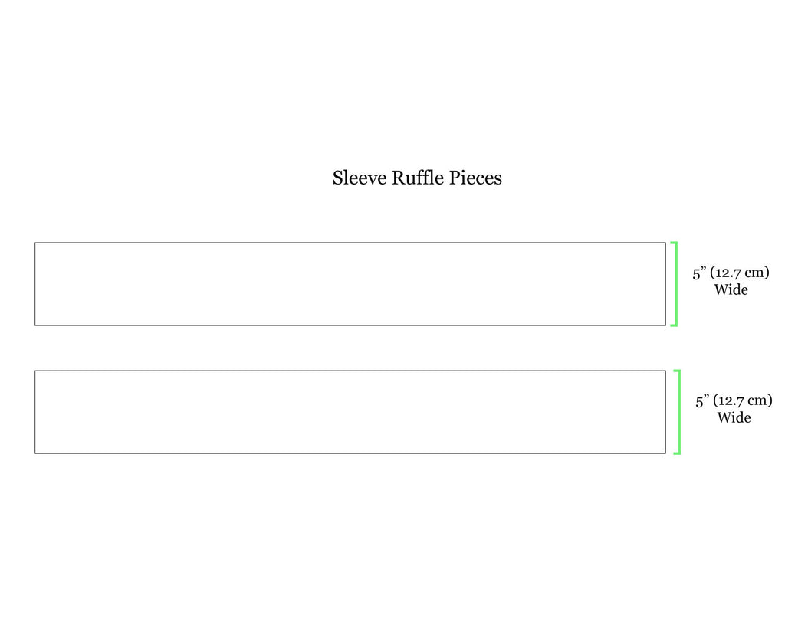Click the word "Sleeve" in the title
785x621 pixels.
[x=360, y=178]
